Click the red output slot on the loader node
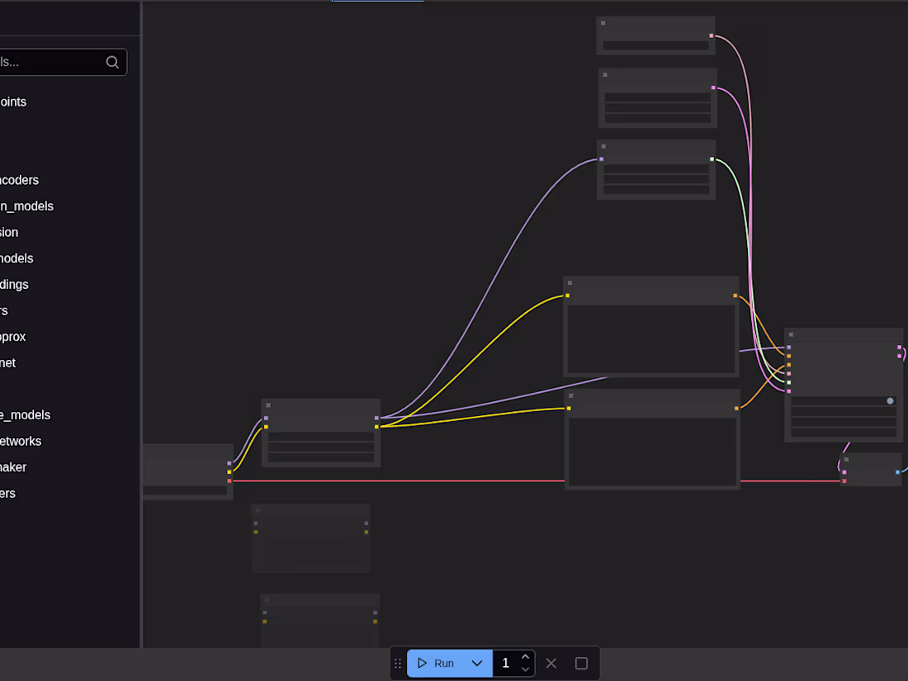Screen dimensions: 908x681 pyautogui.click(x=229, y=481)
